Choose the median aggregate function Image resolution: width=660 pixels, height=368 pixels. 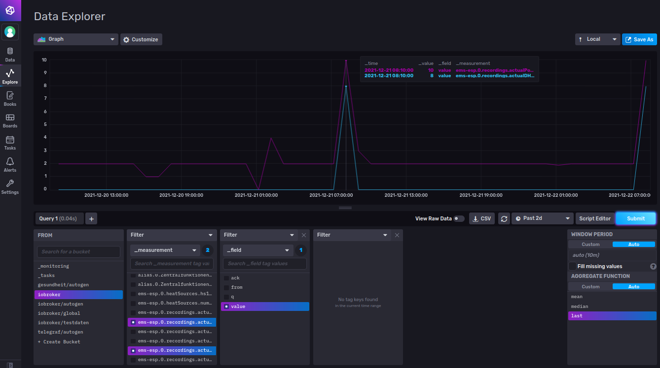click(x=612, y=307)
